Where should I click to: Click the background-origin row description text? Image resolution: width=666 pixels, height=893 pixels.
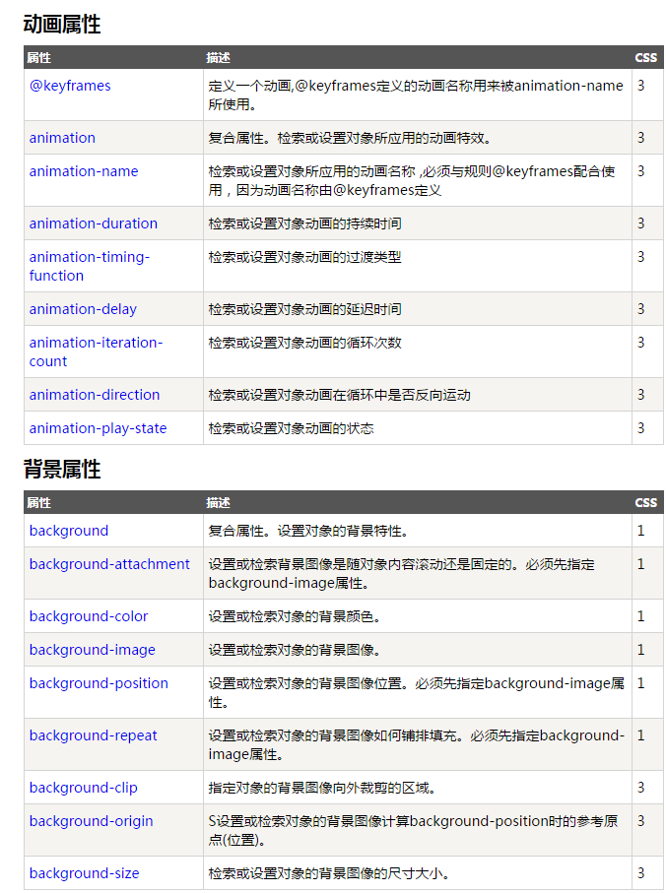pos(413,830)
